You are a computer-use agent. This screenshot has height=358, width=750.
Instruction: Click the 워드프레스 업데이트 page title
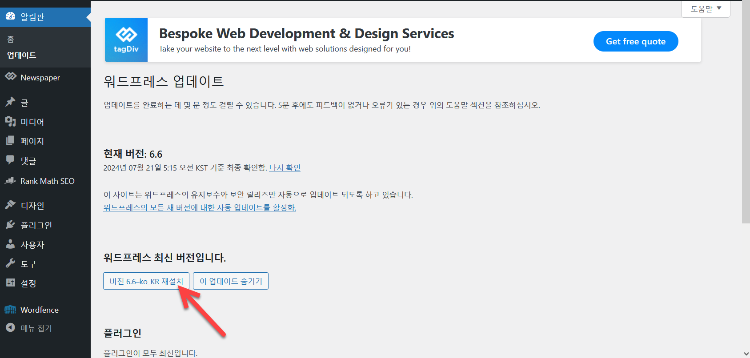[x=164, y=81]
